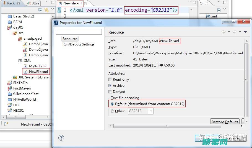Click the FirstMaven project icon
252x148 pixels.
pyautogui.click(x=10, y=88)
